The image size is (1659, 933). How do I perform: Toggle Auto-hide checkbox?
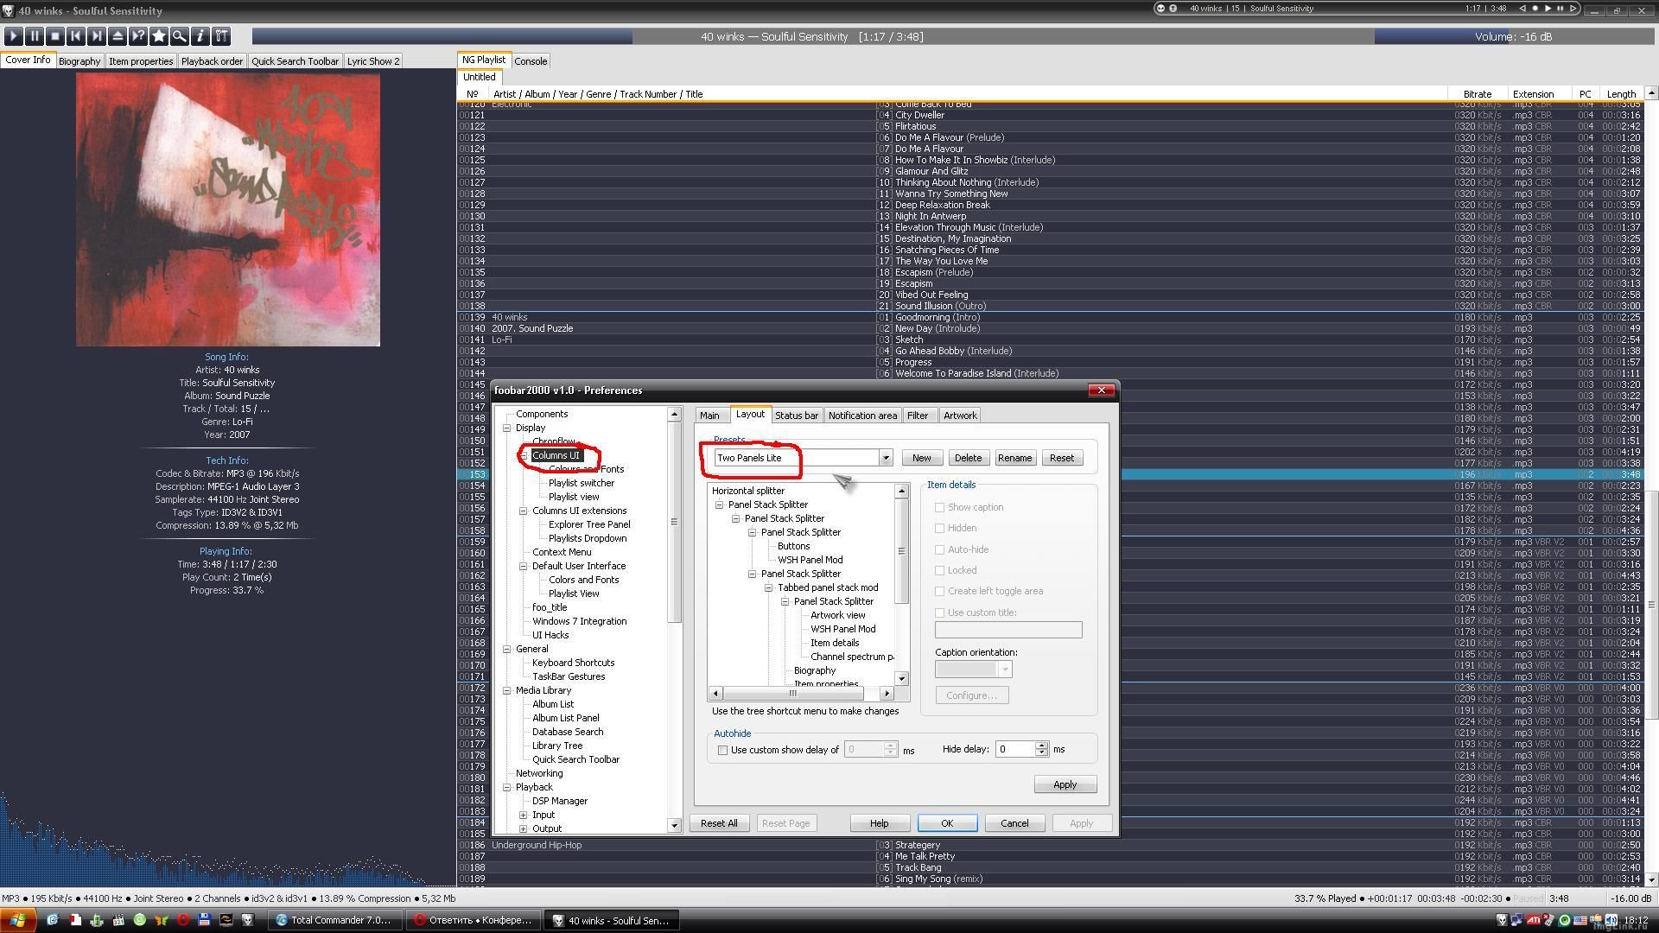coord(939,549)
